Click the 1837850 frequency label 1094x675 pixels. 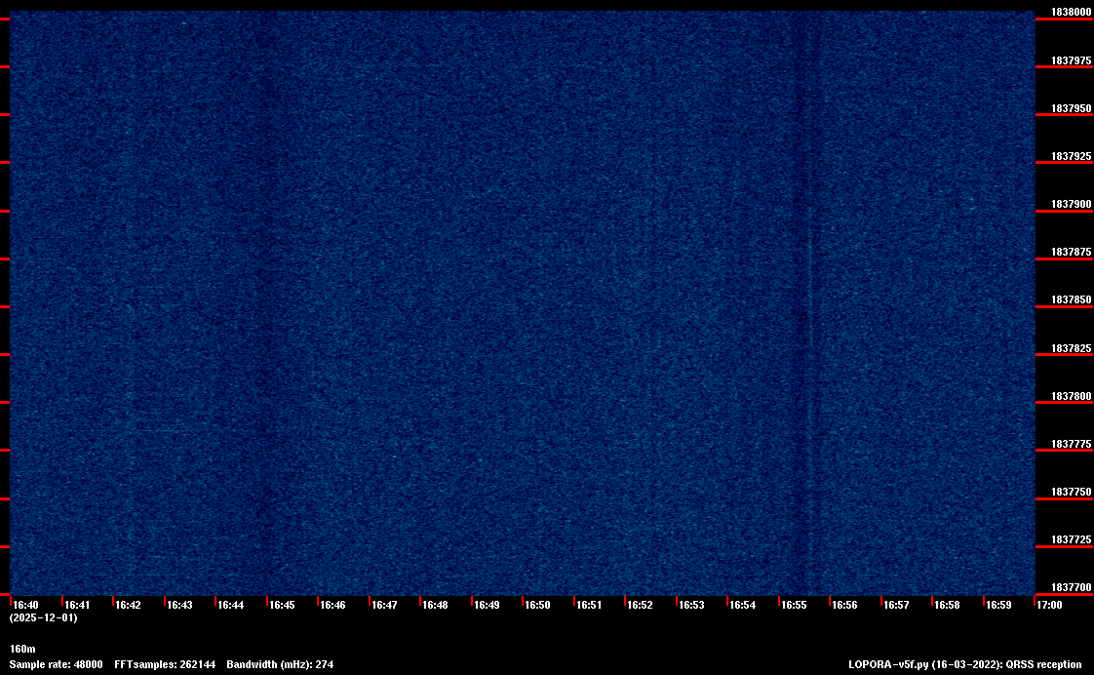pyautogui.click(x=1071, y=300)
